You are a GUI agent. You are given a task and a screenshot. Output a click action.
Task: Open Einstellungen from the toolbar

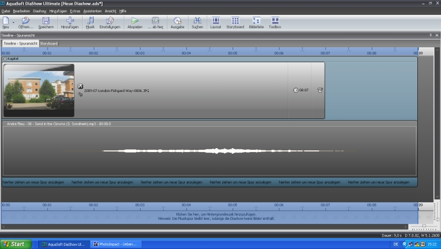[x=110, y=21]
